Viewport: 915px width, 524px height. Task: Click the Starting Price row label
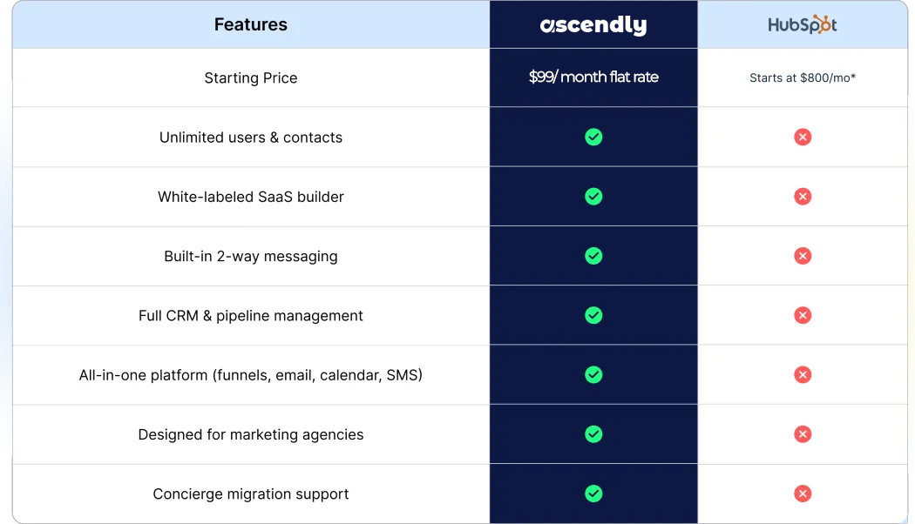[x=251, y=78]
